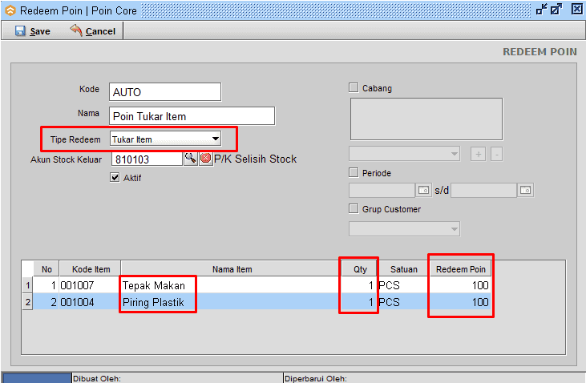Untick the Aktif checkbox
This screenshot has height=383, width=586.
click(115, 178)
